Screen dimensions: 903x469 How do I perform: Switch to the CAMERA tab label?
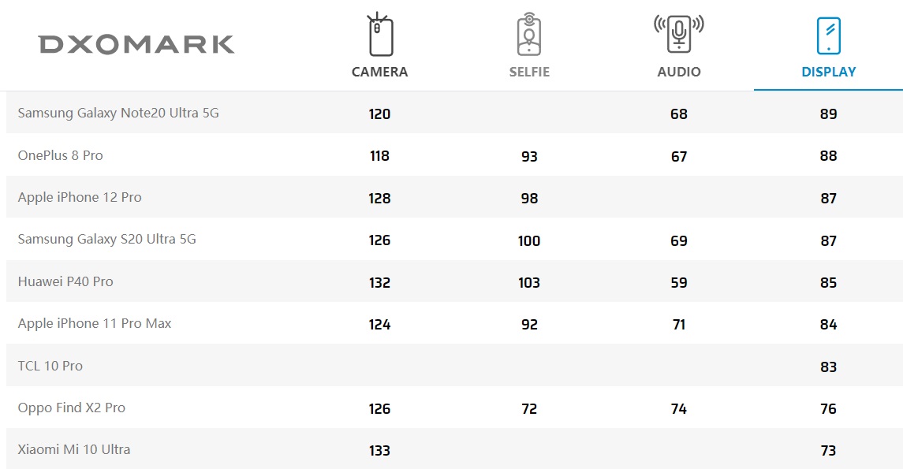pos(379,72)
